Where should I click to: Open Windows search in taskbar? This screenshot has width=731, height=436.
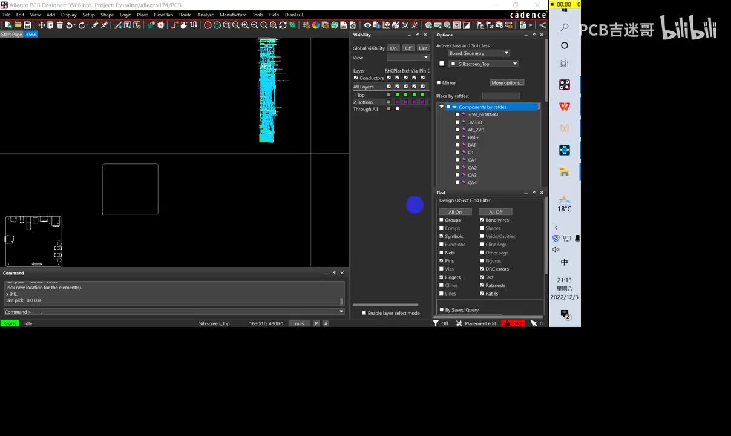click(564, 27)
